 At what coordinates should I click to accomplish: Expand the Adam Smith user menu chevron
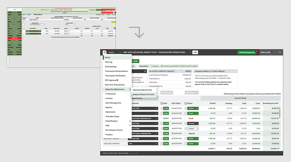280,52
